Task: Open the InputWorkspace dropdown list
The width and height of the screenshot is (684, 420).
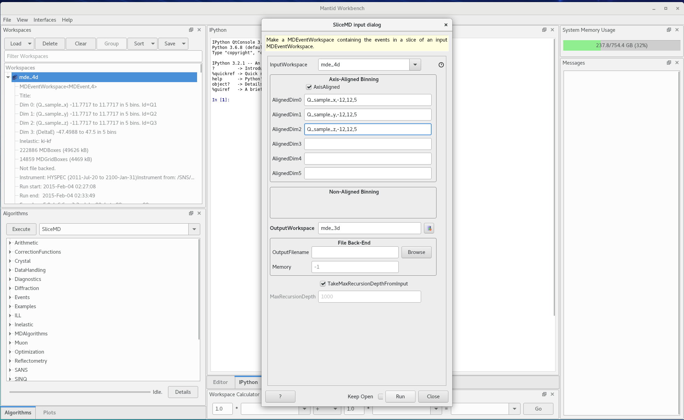Action: 415,65
